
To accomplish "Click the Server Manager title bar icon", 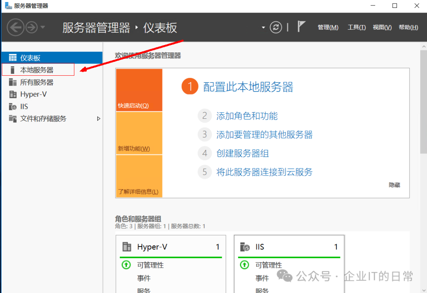I will [8, 6].
